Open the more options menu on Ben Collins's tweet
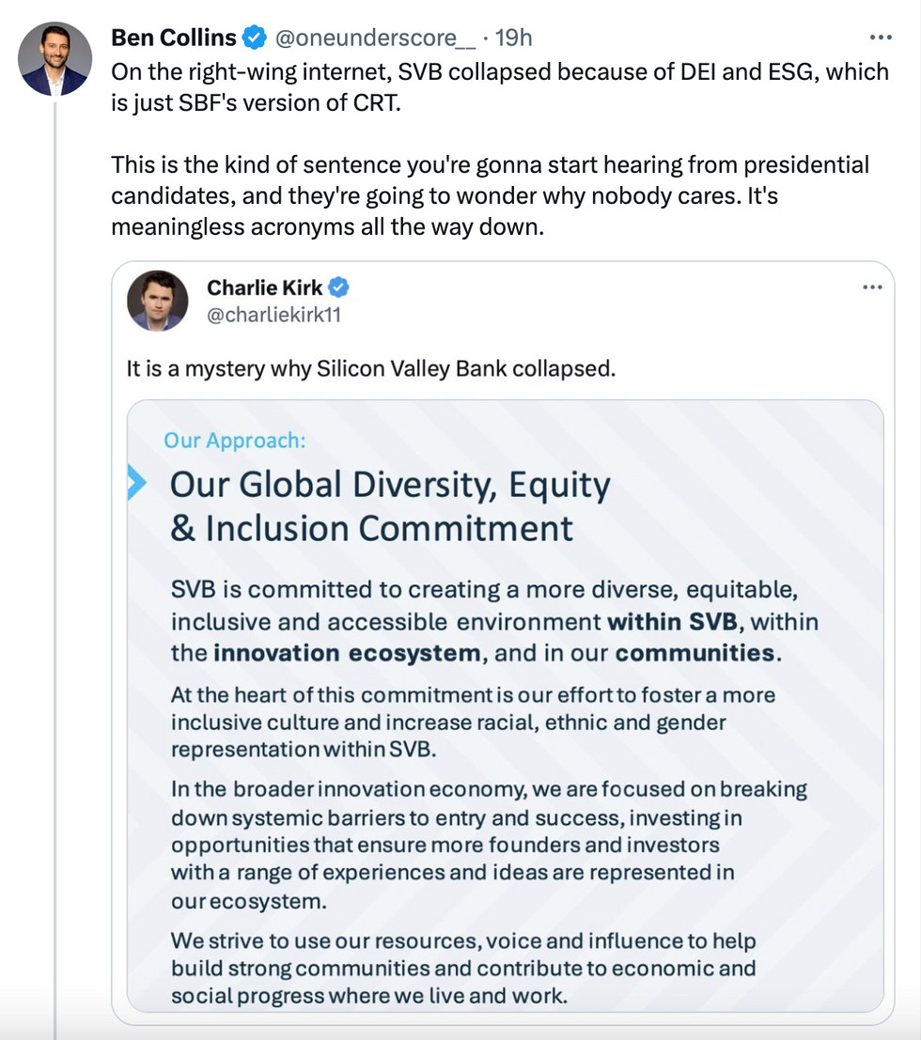 click(882, 37)
